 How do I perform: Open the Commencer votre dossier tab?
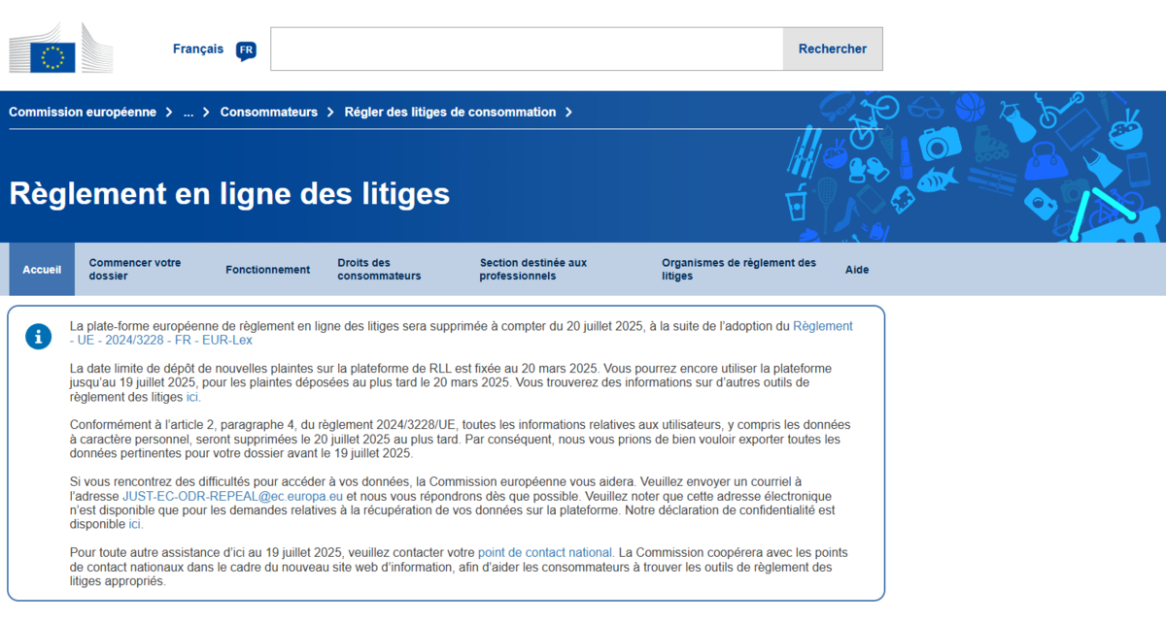coord(135,270)
